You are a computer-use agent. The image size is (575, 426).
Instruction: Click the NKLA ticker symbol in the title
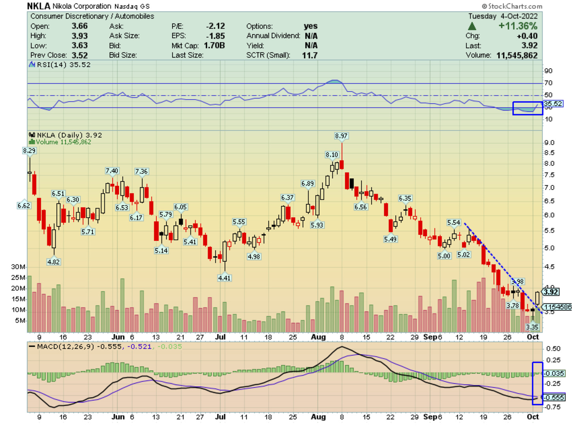pos(39,6)
